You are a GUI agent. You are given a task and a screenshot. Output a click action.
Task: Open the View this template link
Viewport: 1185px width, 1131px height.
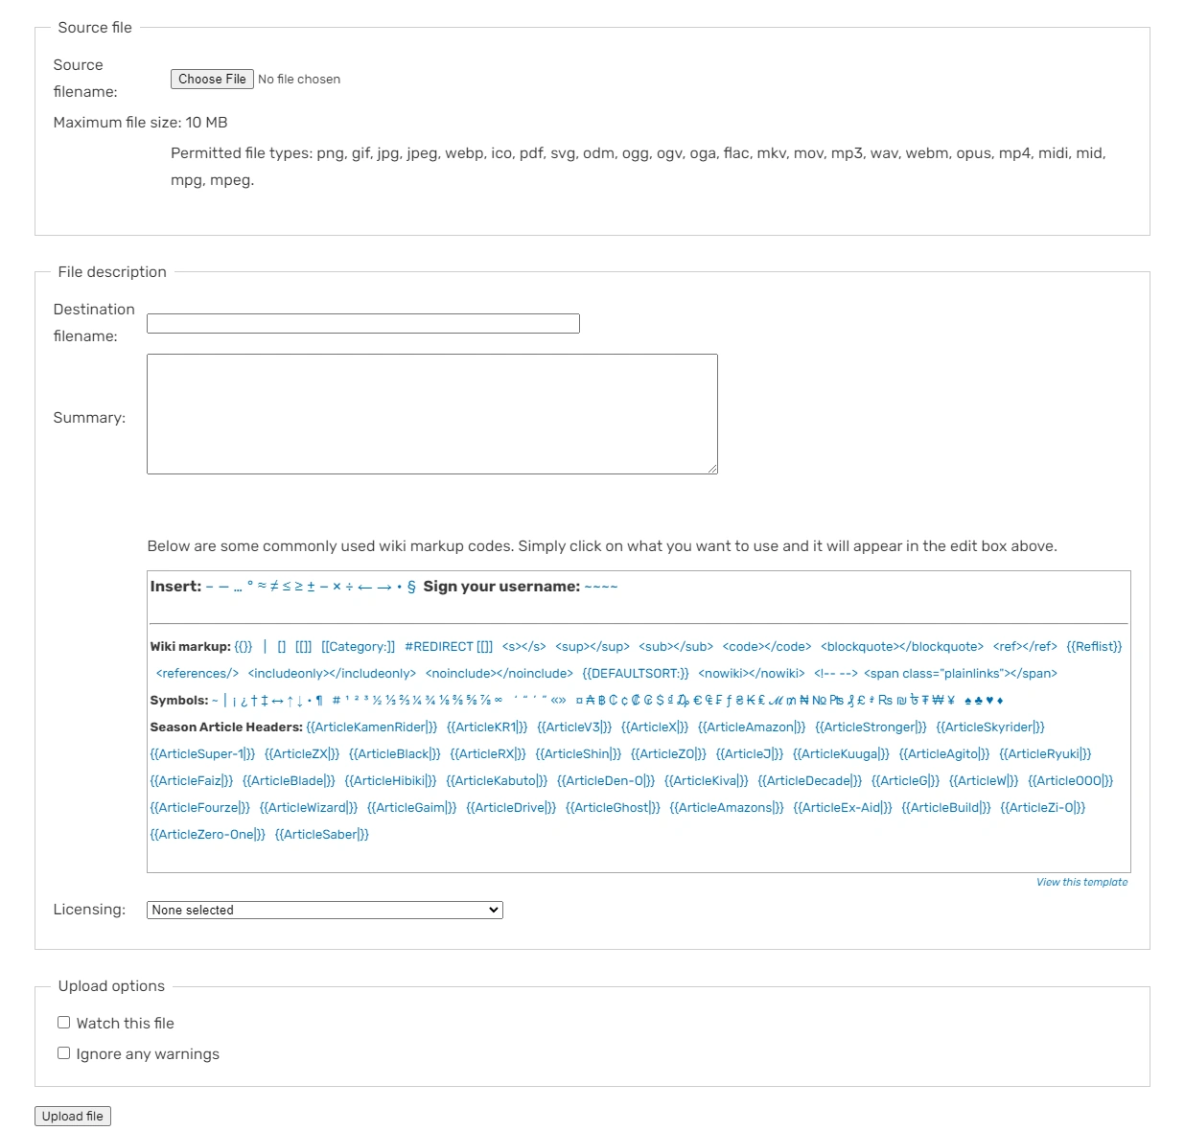1081,882
